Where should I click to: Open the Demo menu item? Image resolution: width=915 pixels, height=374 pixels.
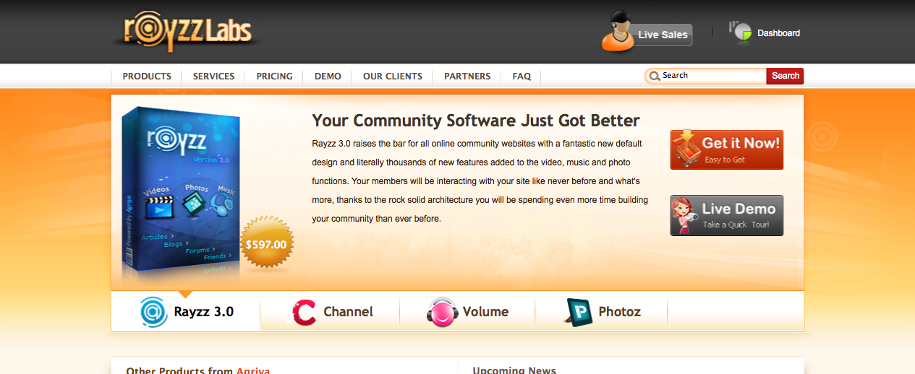tap(328, 76)
